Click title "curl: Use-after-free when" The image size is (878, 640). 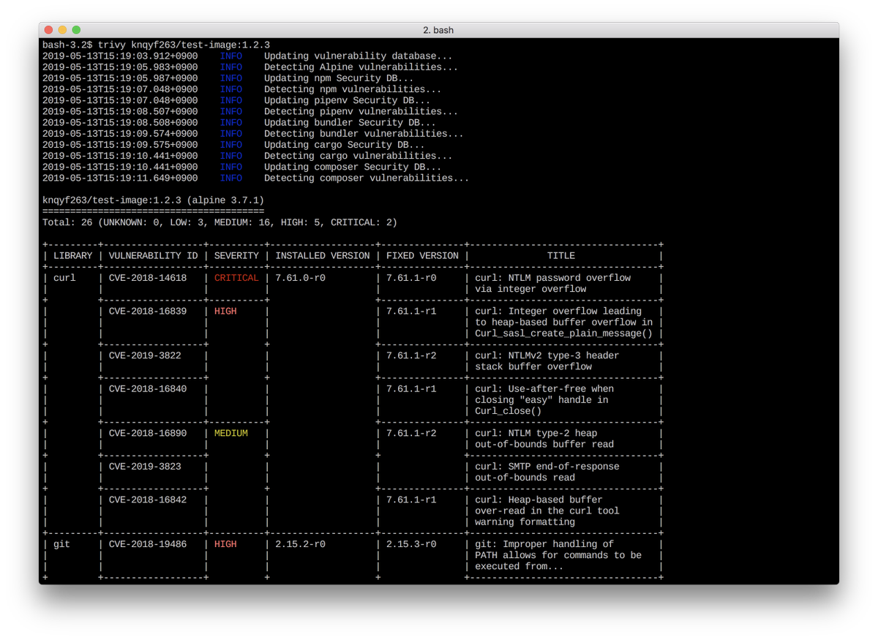(544, 389)
